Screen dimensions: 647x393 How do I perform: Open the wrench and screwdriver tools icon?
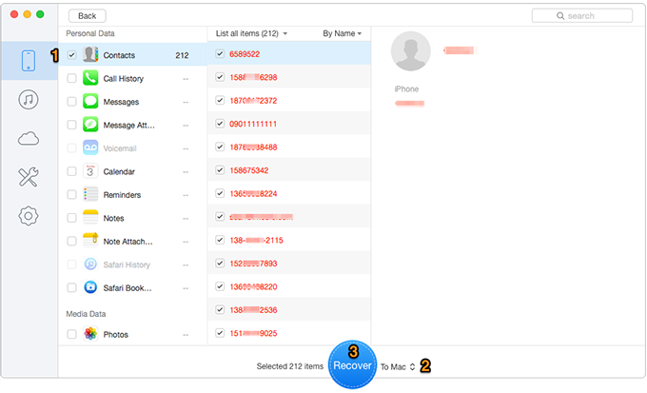[29, 177]
